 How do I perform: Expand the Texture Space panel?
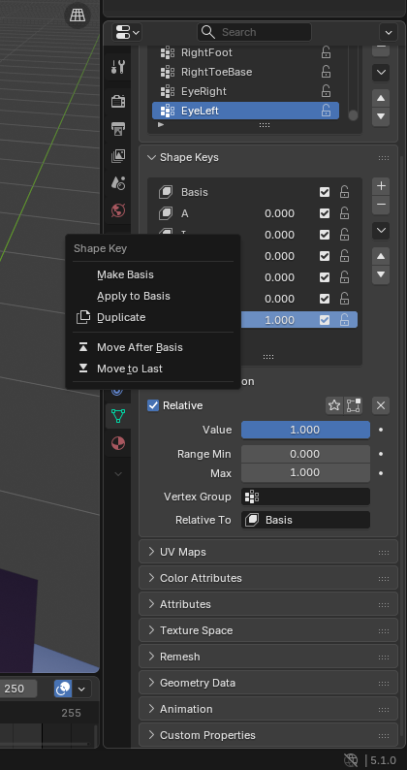coord(268,630)
